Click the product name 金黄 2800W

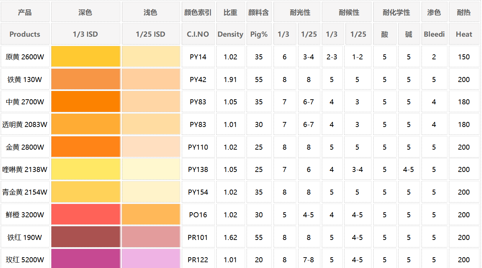point(25,147)
